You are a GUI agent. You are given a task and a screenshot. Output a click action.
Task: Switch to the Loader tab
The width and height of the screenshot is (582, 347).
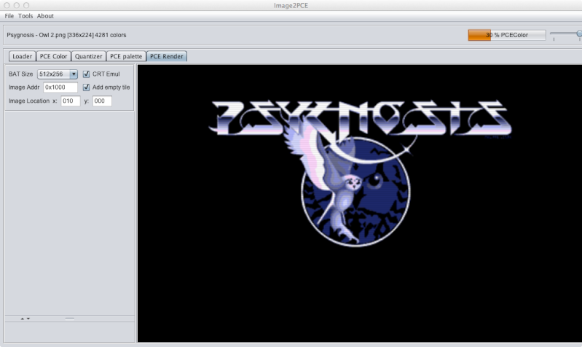click(23, 56)
